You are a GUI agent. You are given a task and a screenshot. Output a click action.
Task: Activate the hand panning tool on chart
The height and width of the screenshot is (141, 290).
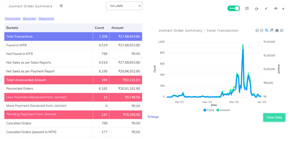point(272,30)
